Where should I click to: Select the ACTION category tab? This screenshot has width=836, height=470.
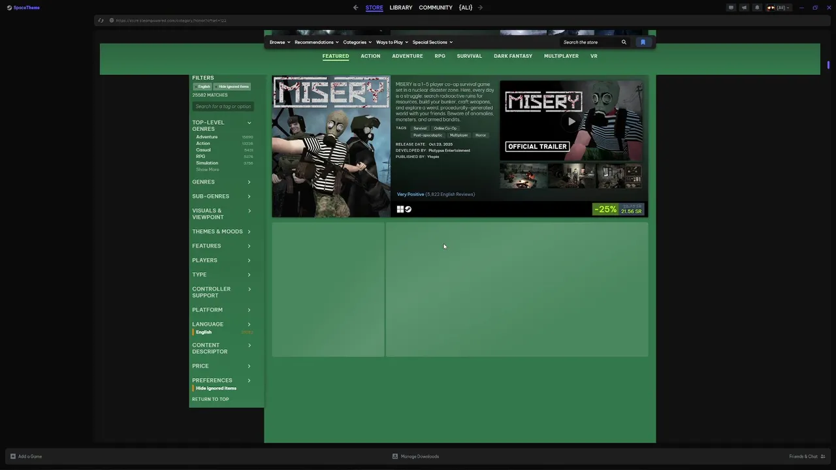(370, 56)
